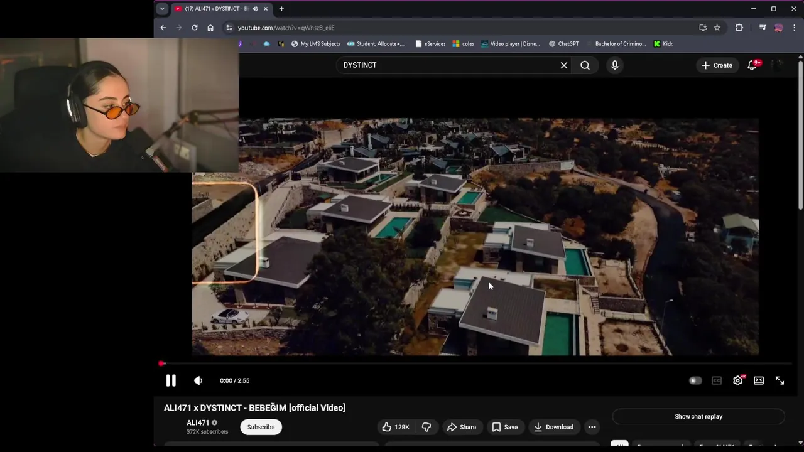Open Kick bookmark
Image resolution: width=804 pixels, height=452 pixels.
[663, 44]
